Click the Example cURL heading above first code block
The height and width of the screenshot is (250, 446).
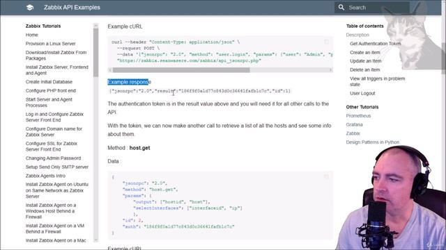pos(125,26)
